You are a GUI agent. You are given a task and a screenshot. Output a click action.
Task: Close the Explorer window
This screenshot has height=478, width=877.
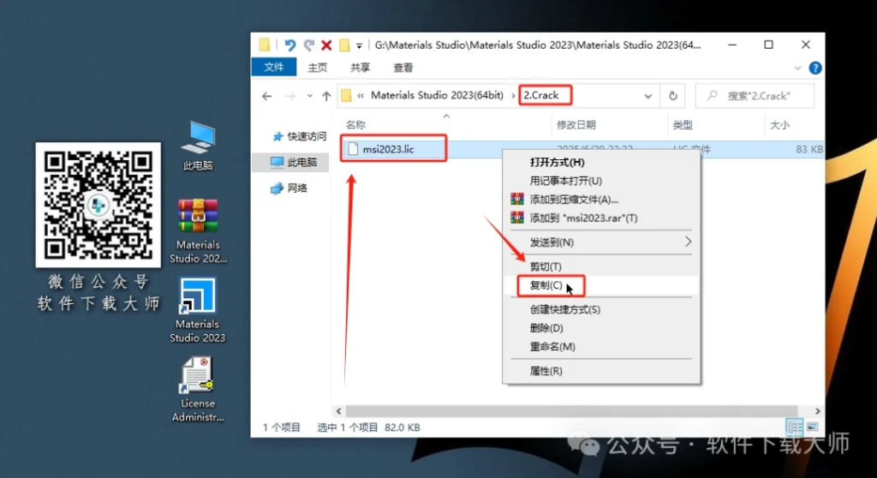point(806,45)
